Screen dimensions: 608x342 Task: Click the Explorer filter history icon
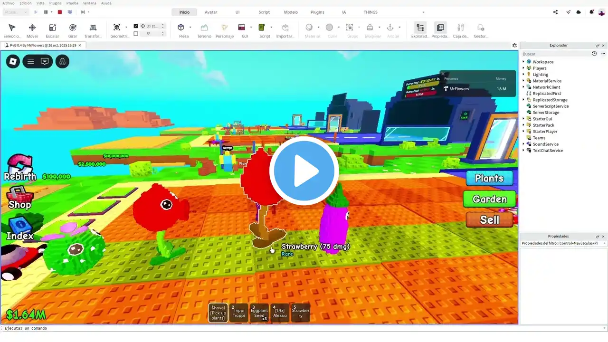point(594,54)
